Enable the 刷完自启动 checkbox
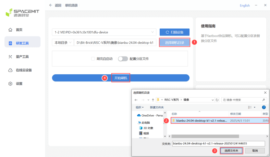The width and height of the screenshot is (270, 157). tap(93, 59)
